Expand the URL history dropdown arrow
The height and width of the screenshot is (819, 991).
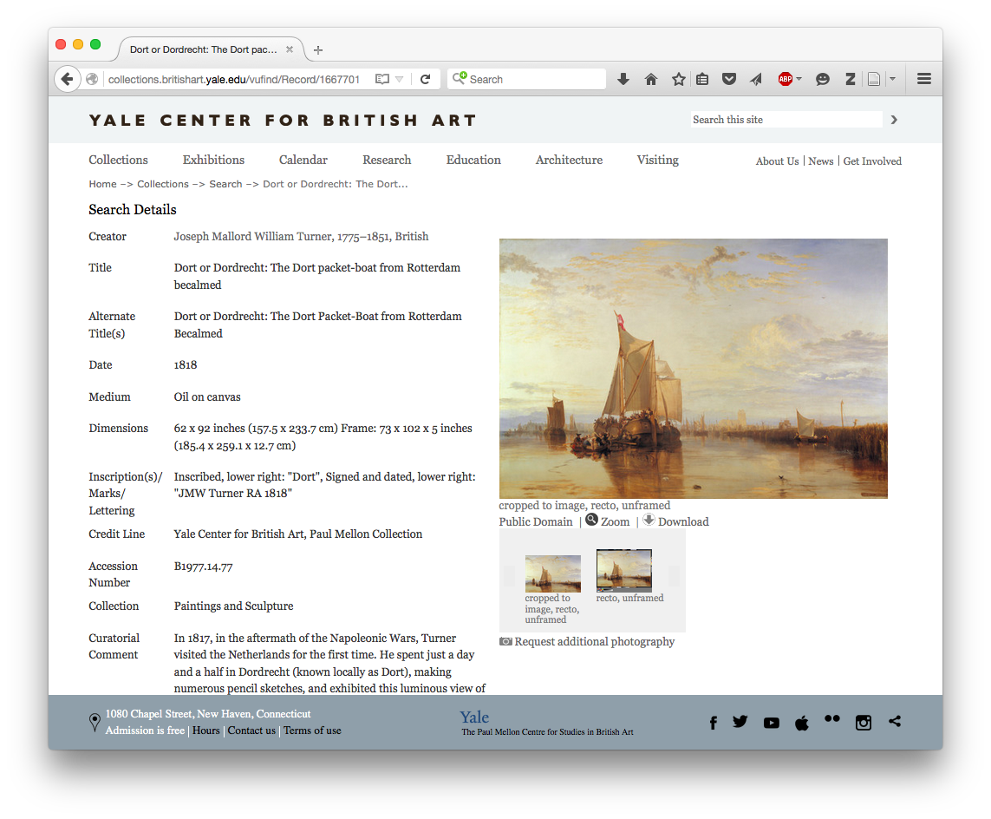400,79
